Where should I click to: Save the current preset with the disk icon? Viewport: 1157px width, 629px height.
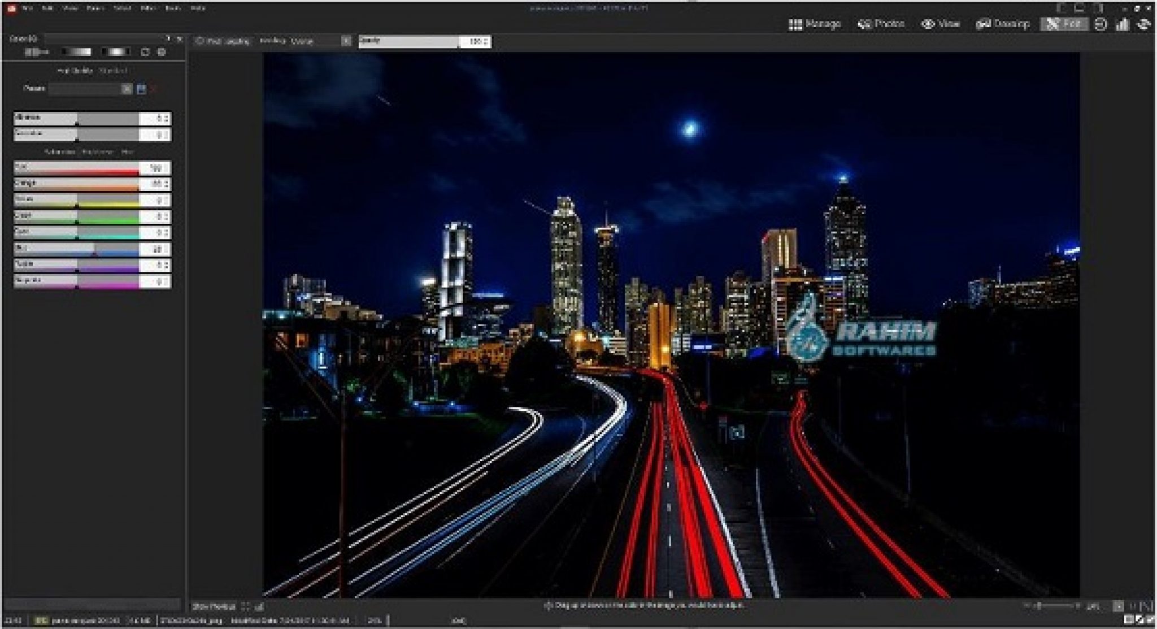click(x=141, y=89)
